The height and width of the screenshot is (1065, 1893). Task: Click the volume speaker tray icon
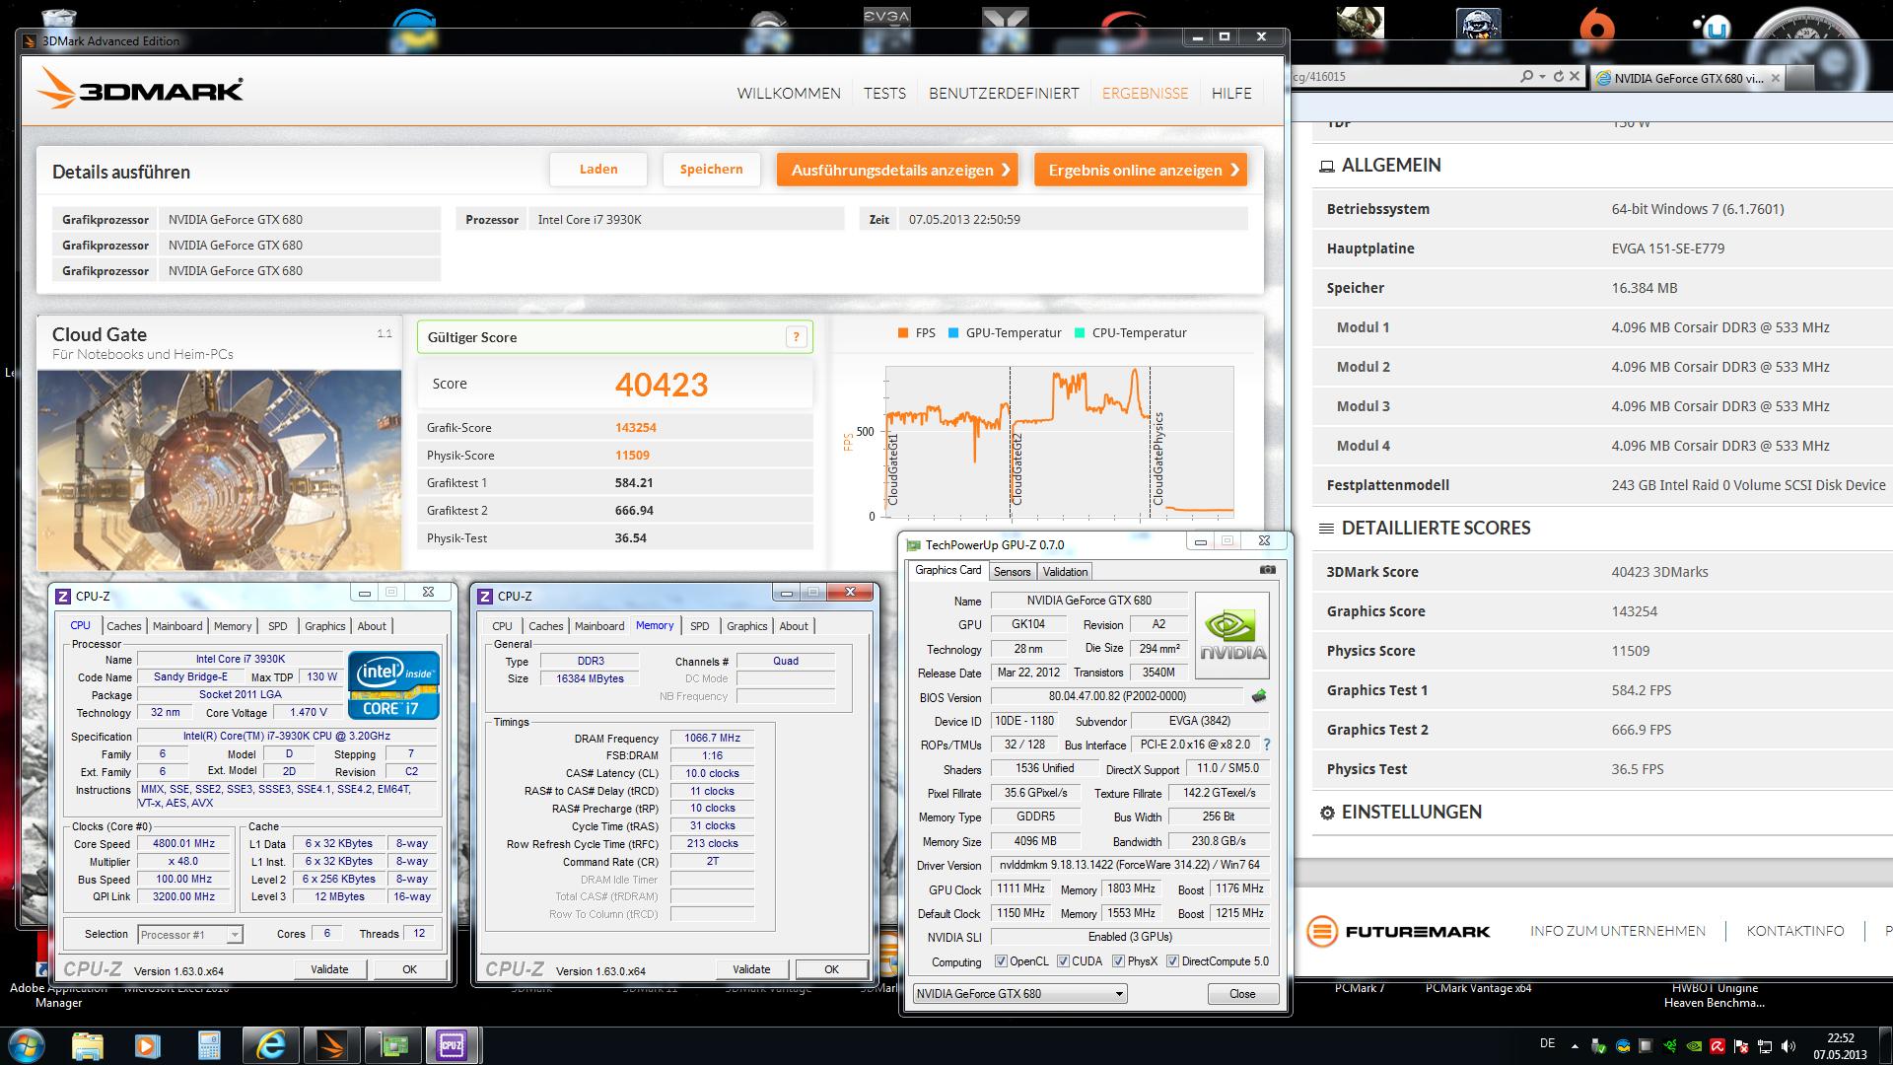click(1788, 1046)
